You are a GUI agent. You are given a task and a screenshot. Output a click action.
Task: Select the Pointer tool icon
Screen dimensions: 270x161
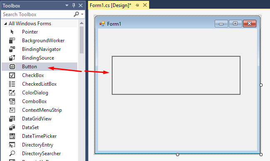click(12, 32)
